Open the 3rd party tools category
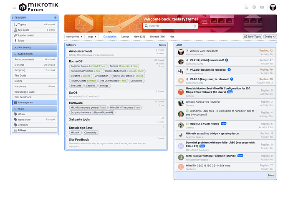Viewport: 288px width, 198px height. point(79,119)
